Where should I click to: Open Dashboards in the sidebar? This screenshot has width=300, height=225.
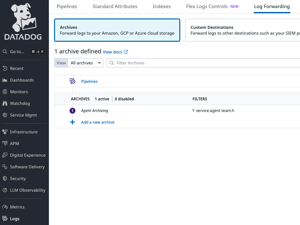pos(22,80)
